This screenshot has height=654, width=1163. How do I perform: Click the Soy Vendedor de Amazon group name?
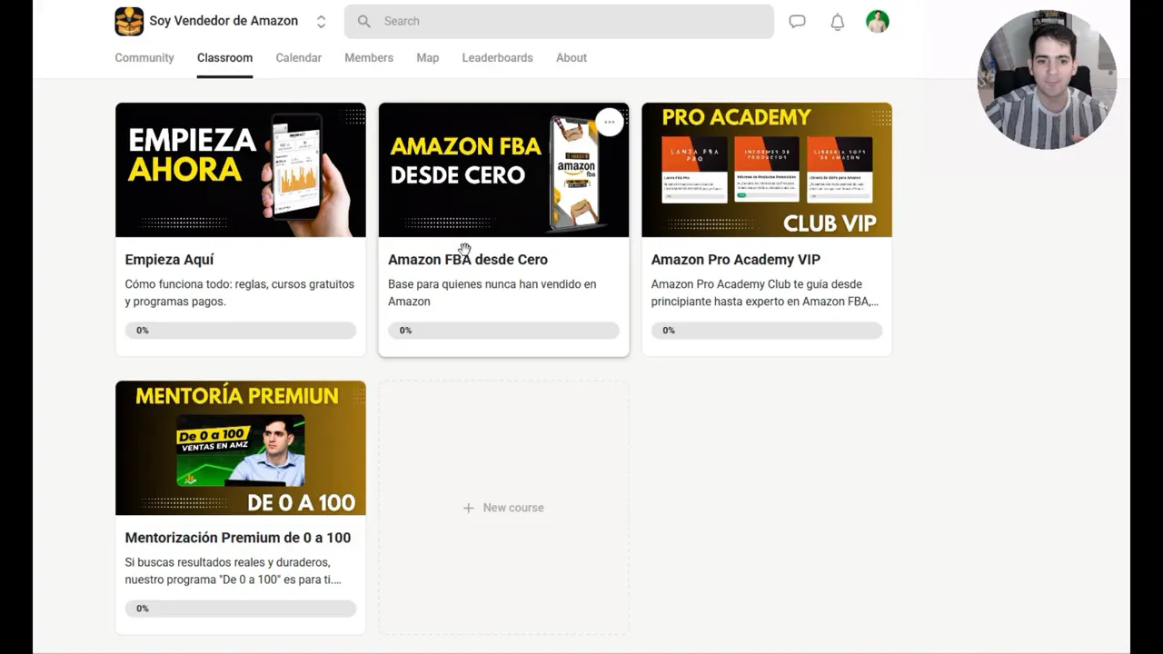(x=224, y=21)
